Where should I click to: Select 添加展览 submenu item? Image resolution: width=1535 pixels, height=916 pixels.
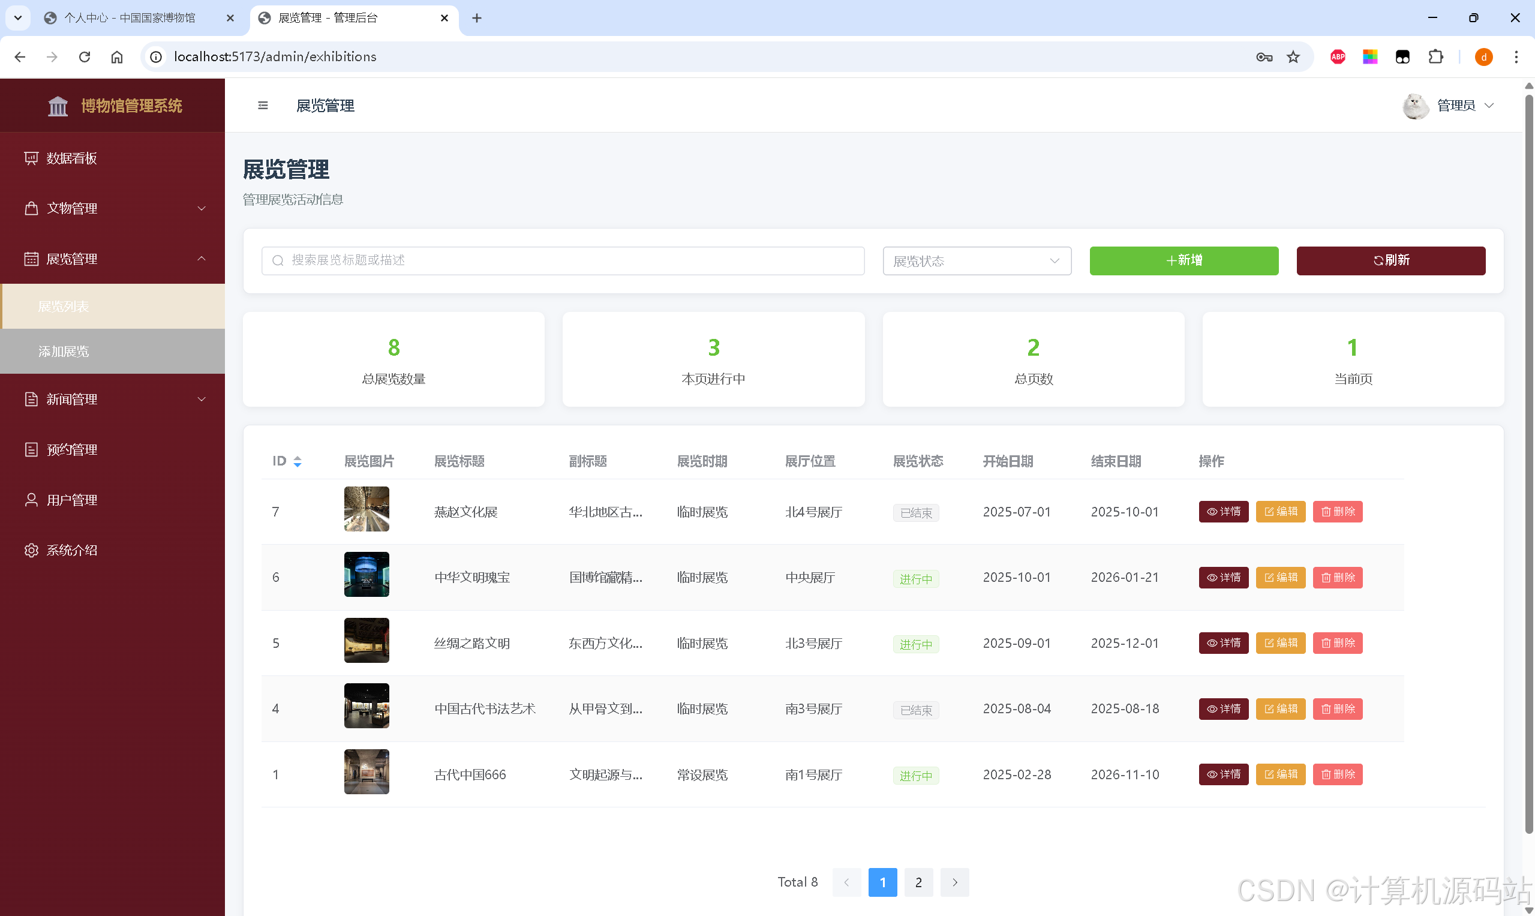(x=64, y=351)
